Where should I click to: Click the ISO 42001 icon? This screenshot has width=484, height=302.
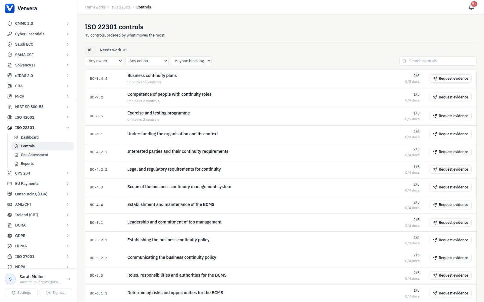click(10, 117)
